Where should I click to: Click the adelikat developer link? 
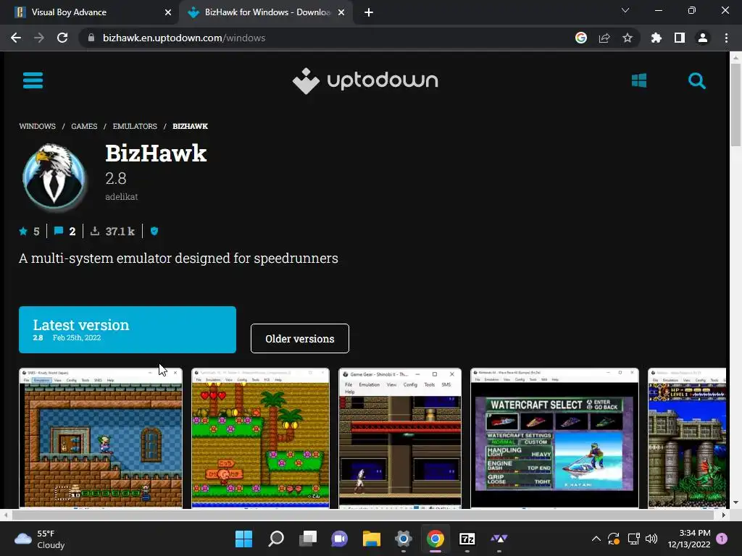point(122,197)
